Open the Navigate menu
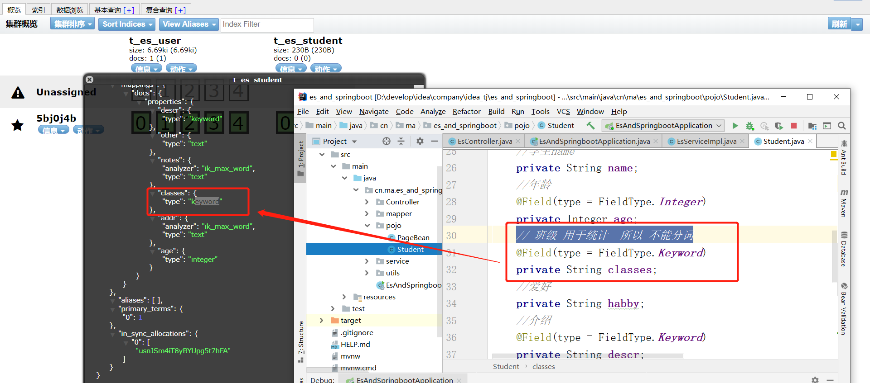The height and width of the screenshot is (383, 870). pos(374,111)
